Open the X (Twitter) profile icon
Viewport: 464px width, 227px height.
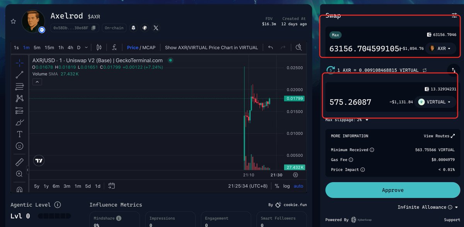pos(156,28)
